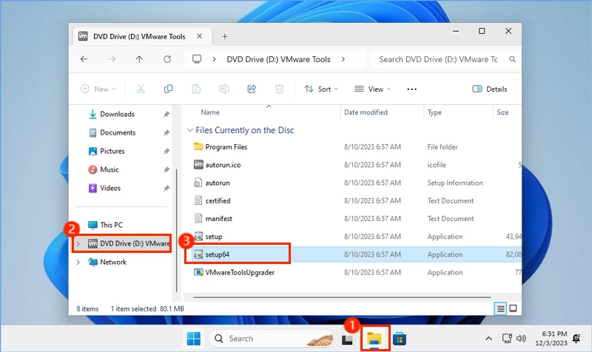
Task: Sort by Size column header
Action: [x=502, y=112]
